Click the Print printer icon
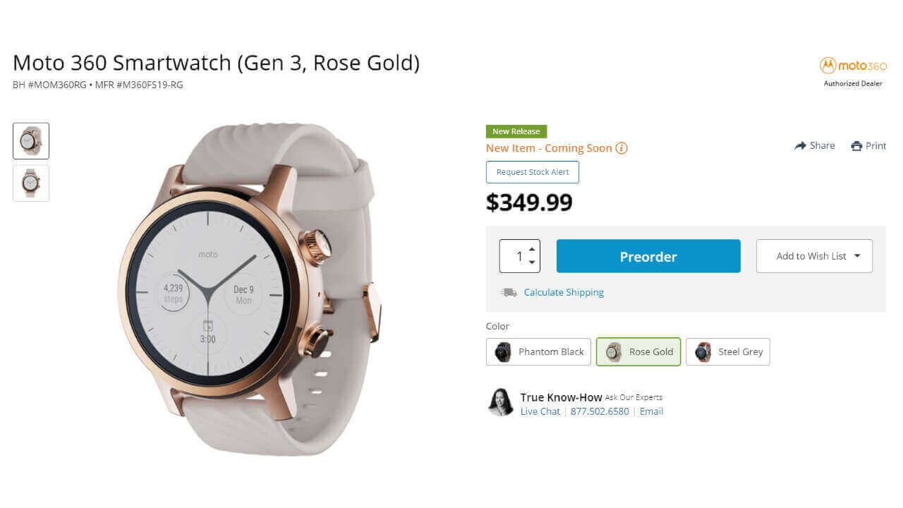The image size is (903, 508). point(856,146)
